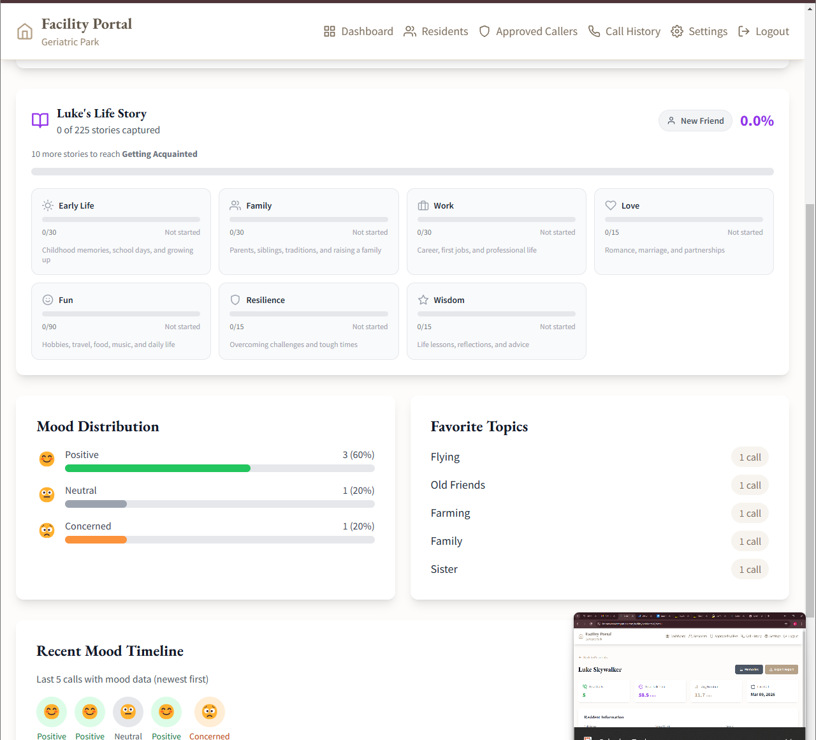Click the Facility Portal home icon
This screenshot has width=816, height=740.
[x=25, y=32]
